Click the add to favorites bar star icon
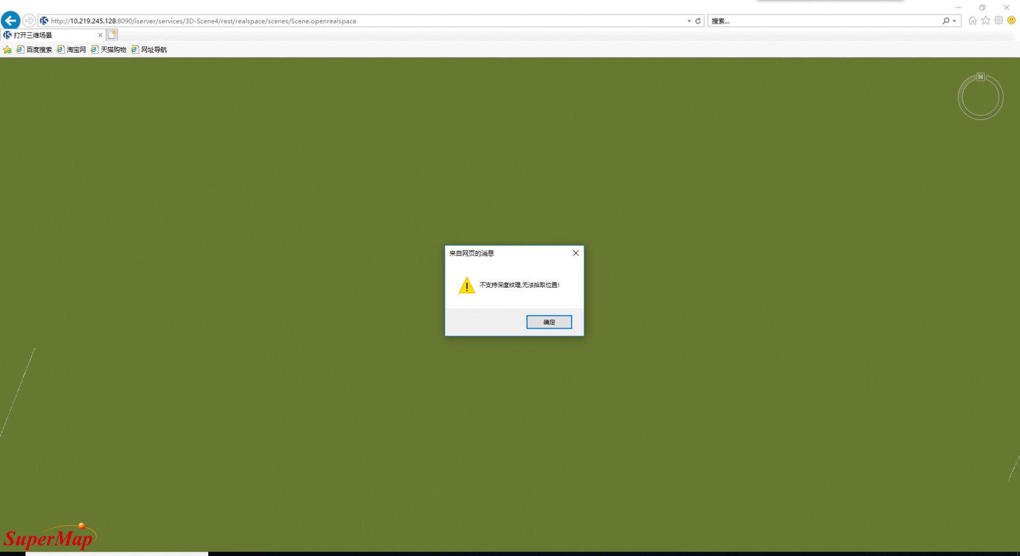The height and width of the screenshot is (556, 1020). pos(8,49)
